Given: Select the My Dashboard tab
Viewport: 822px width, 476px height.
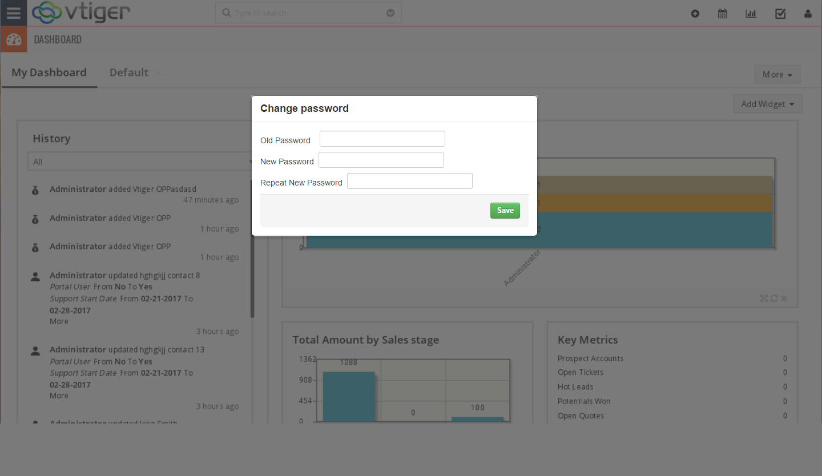Looking at the screenshot, I should point(49,72).
